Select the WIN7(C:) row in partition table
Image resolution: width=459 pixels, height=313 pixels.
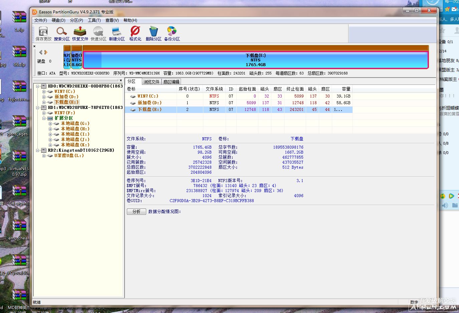coord(148,96)
